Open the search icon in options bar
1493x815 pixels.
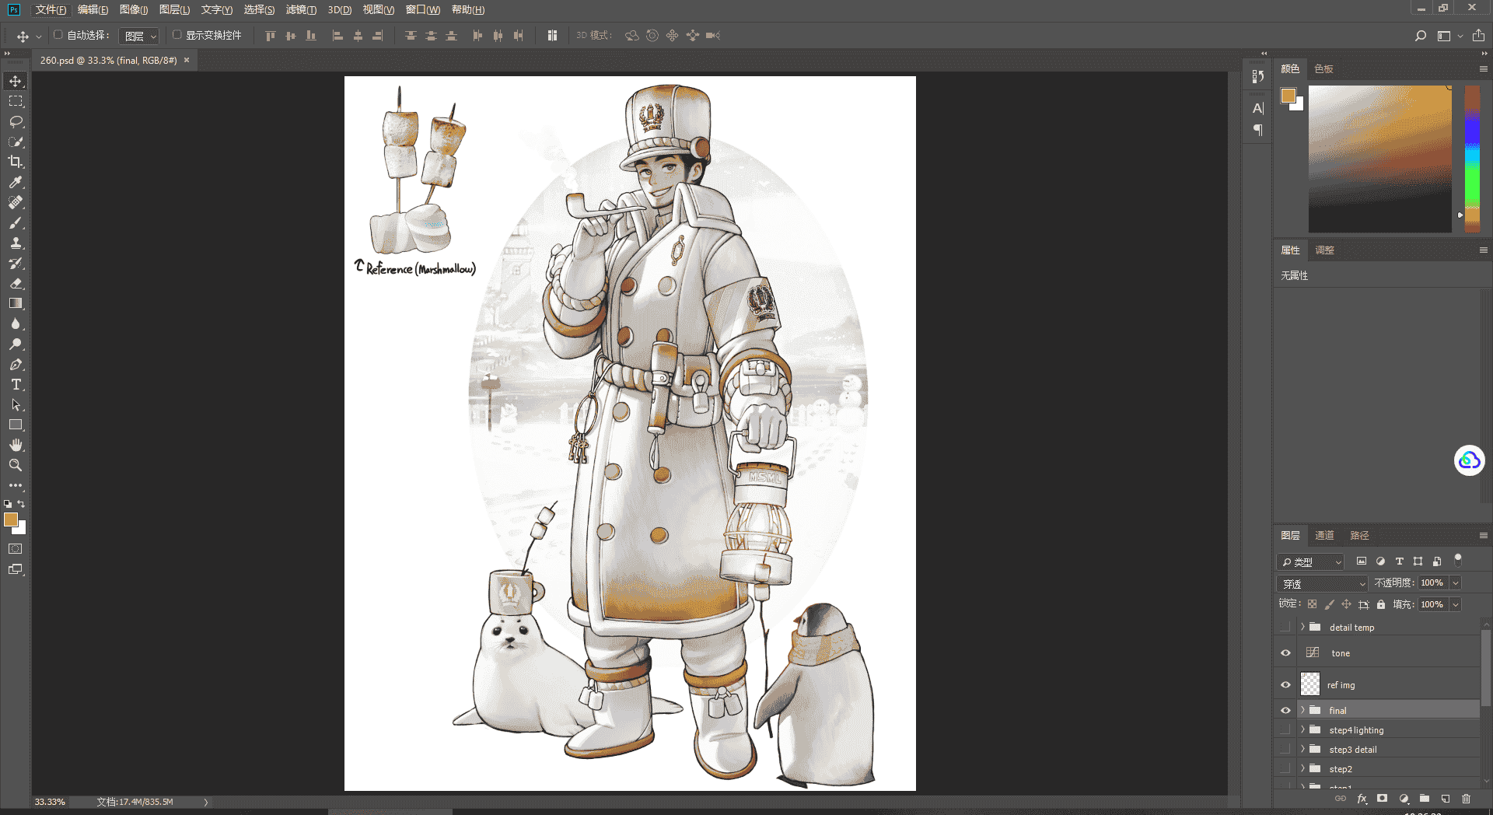pyautogui.click(x=1421, y=36)
